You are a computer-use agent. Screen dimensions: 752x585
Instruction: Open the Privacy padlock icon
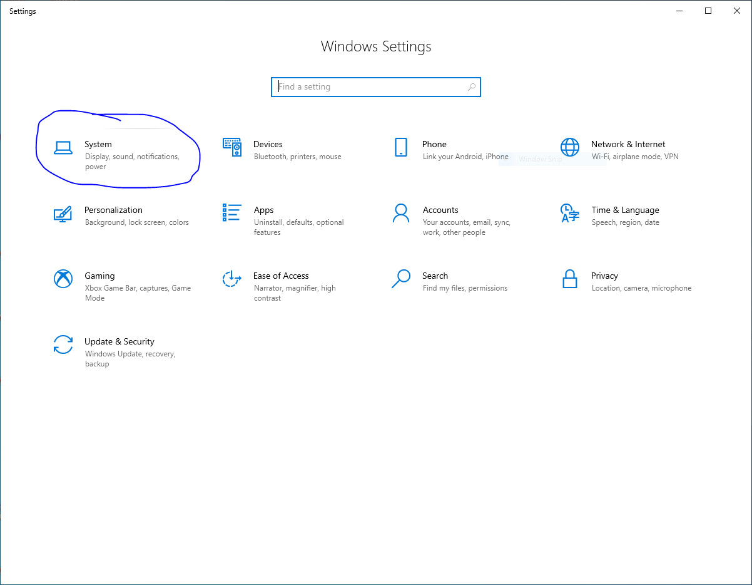(x=570, y=279)
